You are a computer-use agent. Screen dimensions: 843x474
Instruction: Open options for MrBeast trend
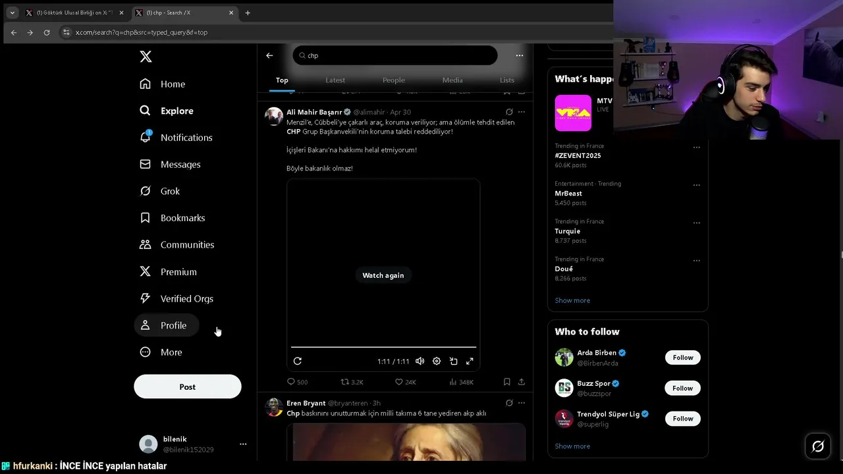pos(696,185)
